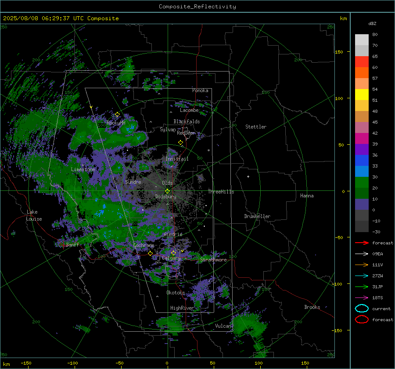Click the Calgary city label
395x369 pixels.
pos(171,258)
